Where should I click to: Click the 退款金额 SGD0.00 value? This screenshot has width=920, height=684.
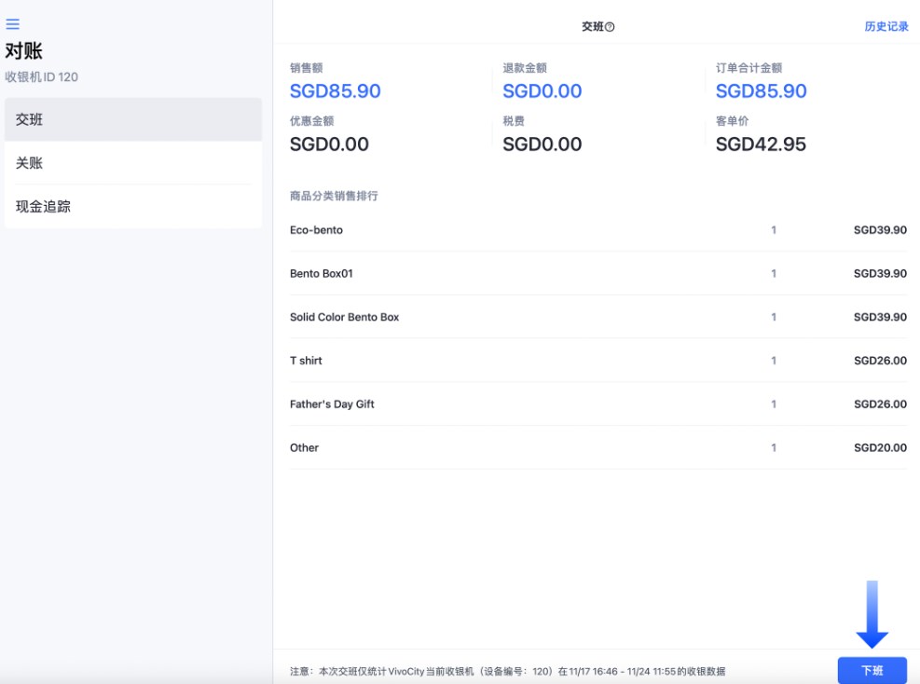[x=542, y=91]
